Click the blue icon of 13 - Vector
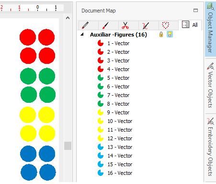The width and height of the screenshot is (216, 184). coord(101,147)
